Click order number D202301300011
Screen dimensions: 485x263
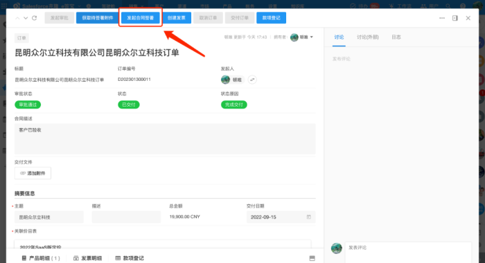(134, 80)
